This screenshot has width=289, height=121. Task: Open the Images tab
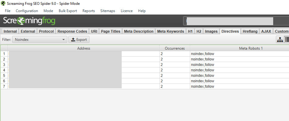pos(211,31)
